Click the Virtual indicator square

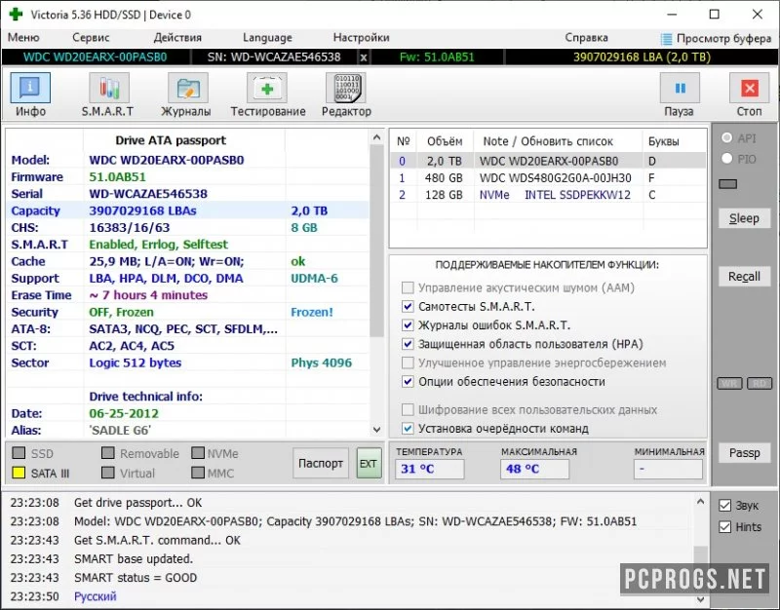point(108,473)
